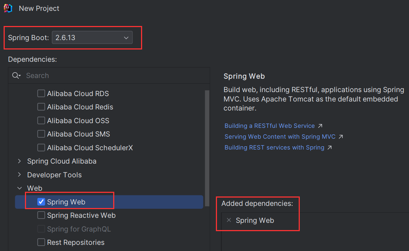
Task: Click the Spring Web description heading
Action: coord(244,76)
